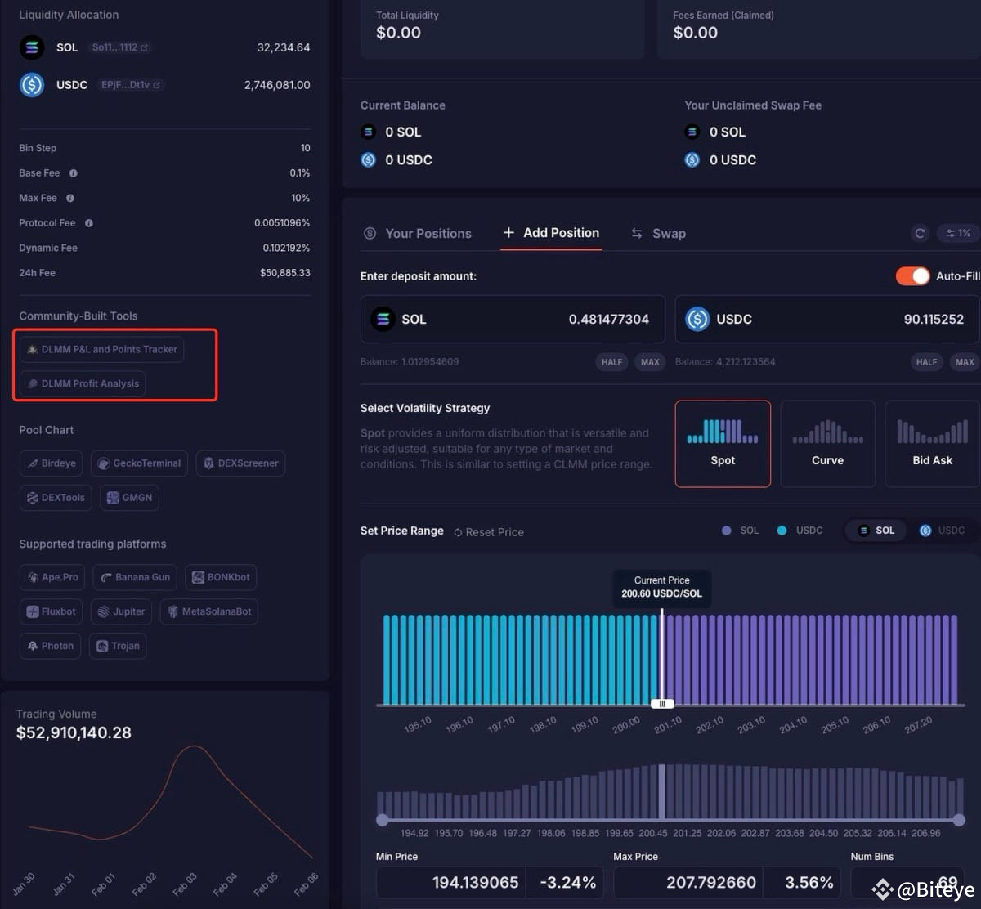This screenshot has height=909, width=981.
Task: Open DLMM Profit Analysis tool
Action: [x=83, y=383]
